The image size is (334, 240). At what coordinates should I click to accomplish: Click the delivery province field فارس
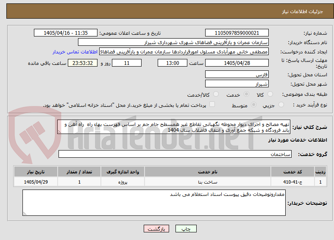coord(237,74)
